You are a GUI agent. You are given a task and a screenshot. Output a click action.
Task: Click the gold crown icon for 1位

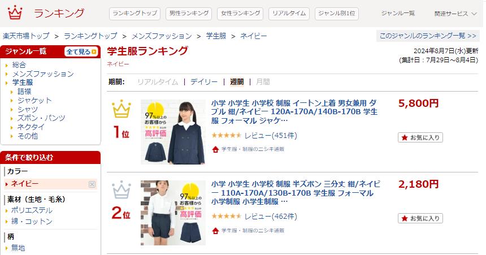(121, 109)
